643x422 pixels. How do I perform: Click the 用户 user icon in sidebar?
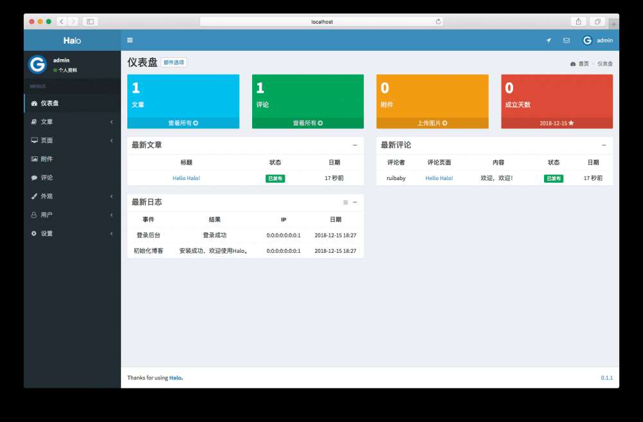pyautogui.click(x=34, y=215)
